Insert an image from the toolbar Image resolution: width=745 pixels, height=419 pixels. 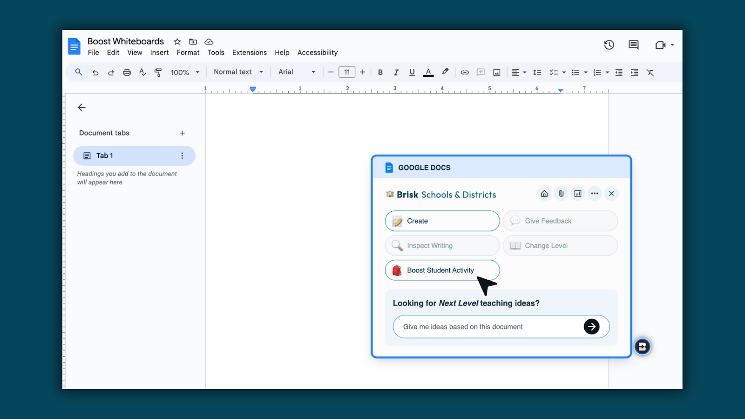pos(497,72)
